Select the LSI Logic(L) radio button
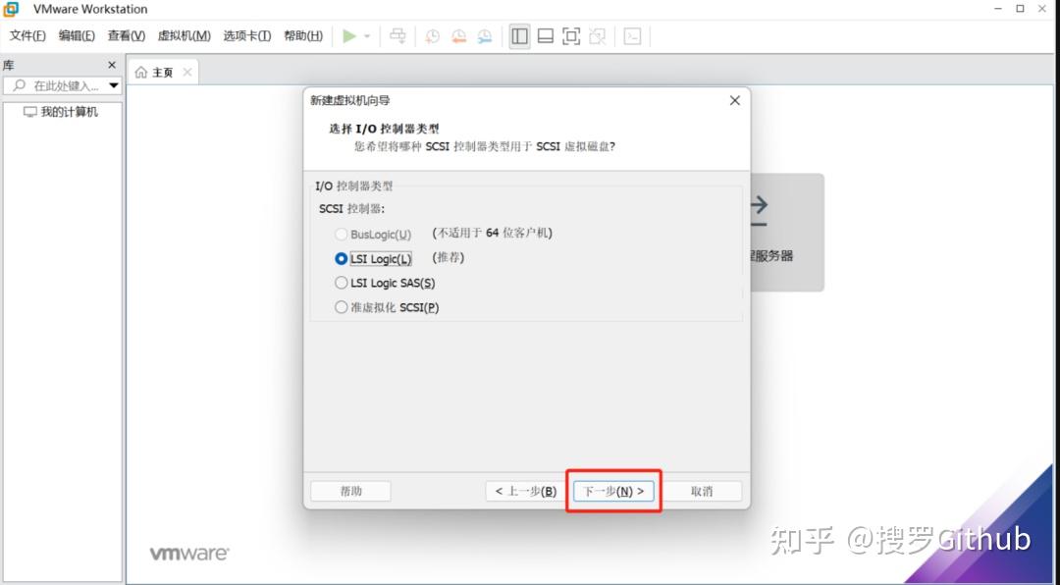Viewport: 1060px width, 585px height. [341, 259]
